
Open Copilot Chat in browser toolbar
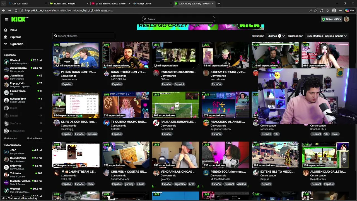[x=350, y=10]
